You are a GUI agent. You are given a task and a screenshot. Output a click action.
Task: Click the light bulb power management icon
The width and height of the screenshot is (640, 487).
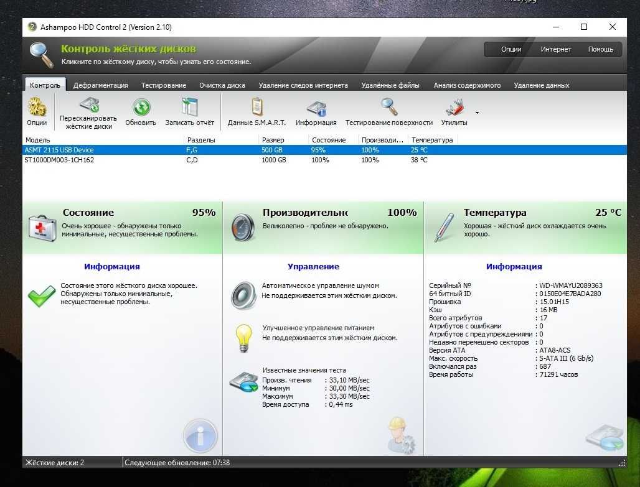(243, 338)
